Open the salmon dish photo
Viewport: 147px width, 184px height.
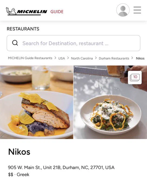tap(37, 102)
